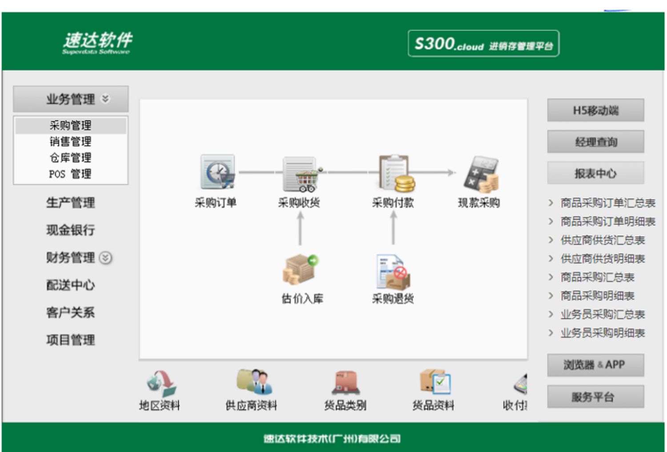Viewport: 667px width, 452px height.
Task: Open the 项目管理 module
Action: (71, 340)
